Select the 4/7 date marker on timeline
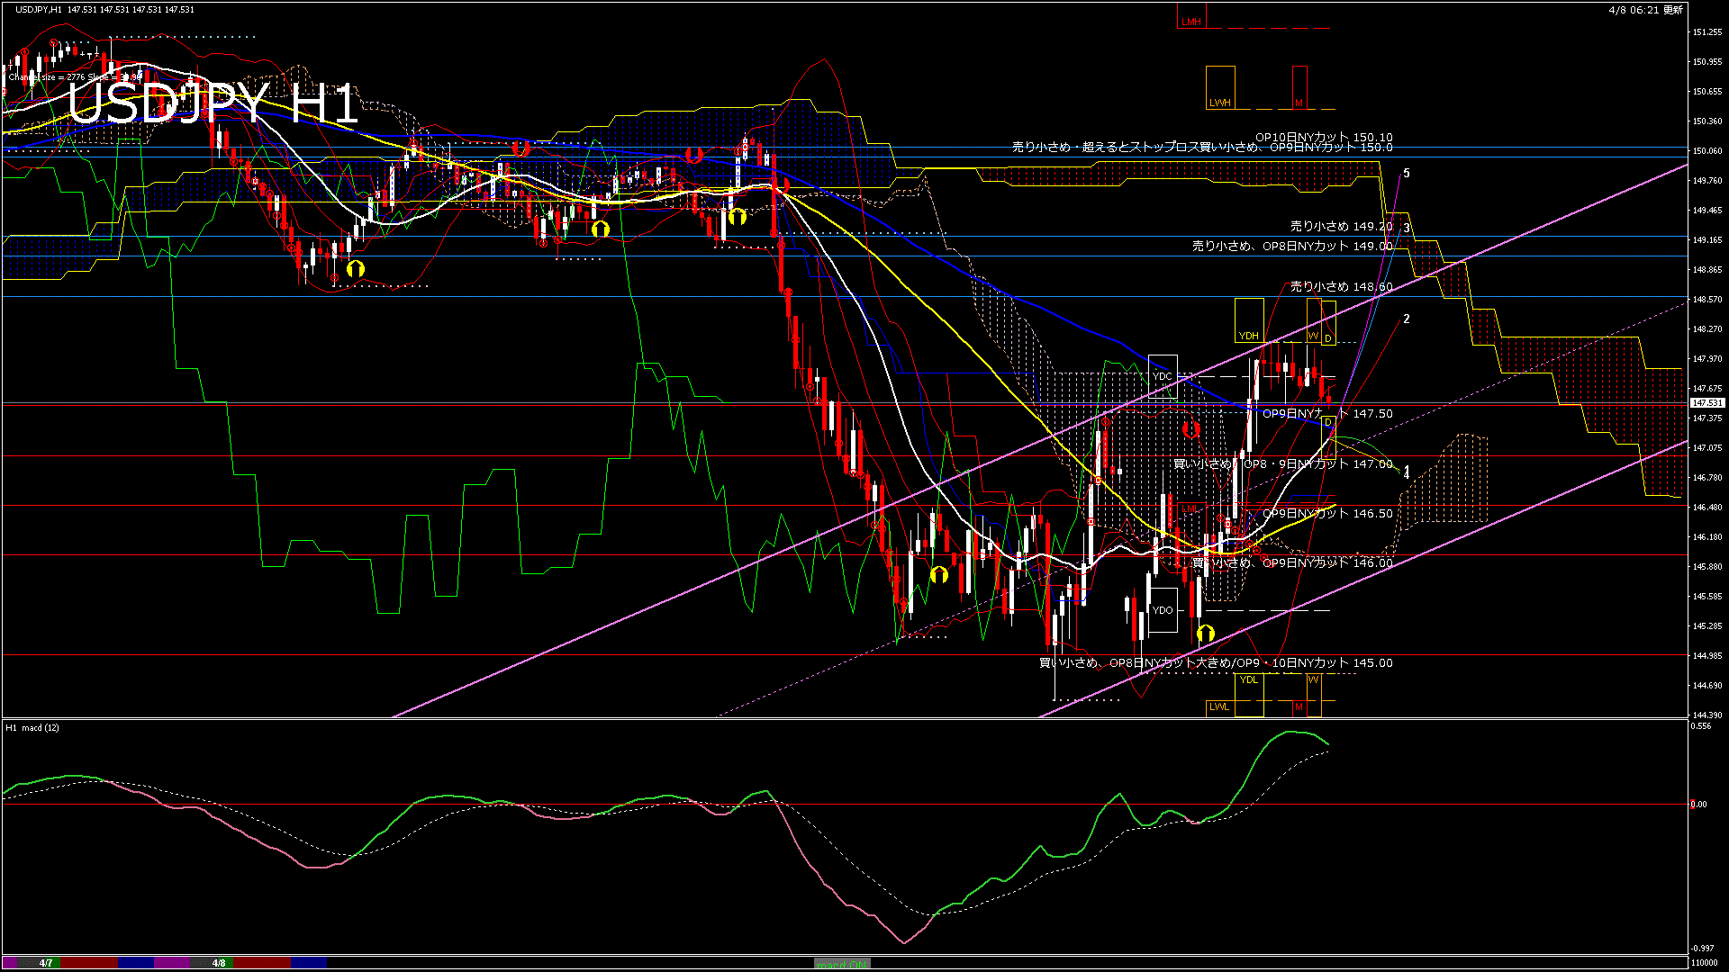Screen dimensions: 1729x972 (46, 963)
